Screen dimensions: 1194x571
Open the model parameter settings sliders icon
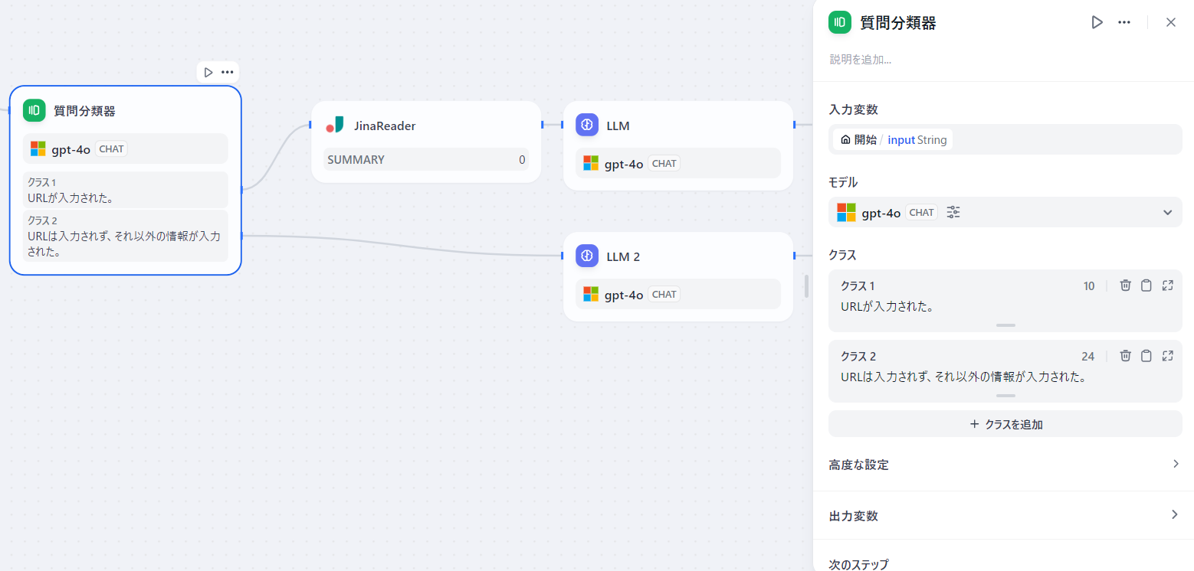[x=953, y=212]
